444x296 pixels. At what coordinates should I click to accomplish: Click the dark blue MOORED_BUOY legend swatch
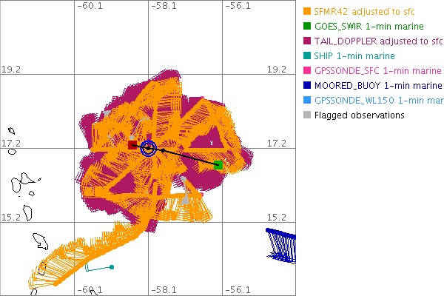[306, 85]
